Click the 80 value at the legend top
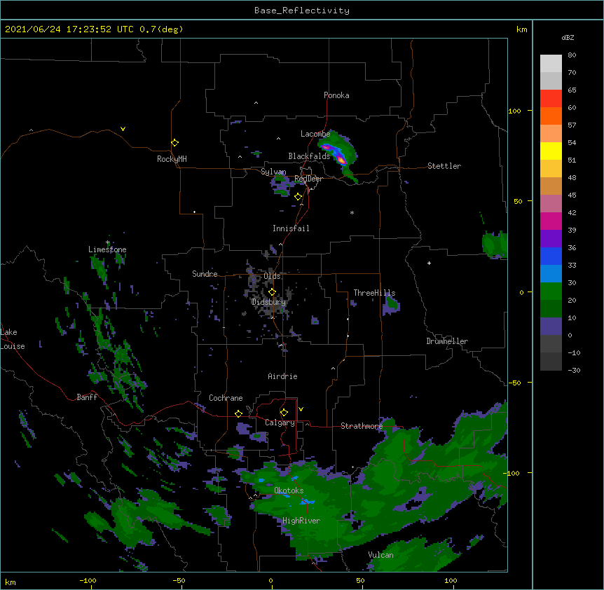Screen dimensions: 604x590 572,55
